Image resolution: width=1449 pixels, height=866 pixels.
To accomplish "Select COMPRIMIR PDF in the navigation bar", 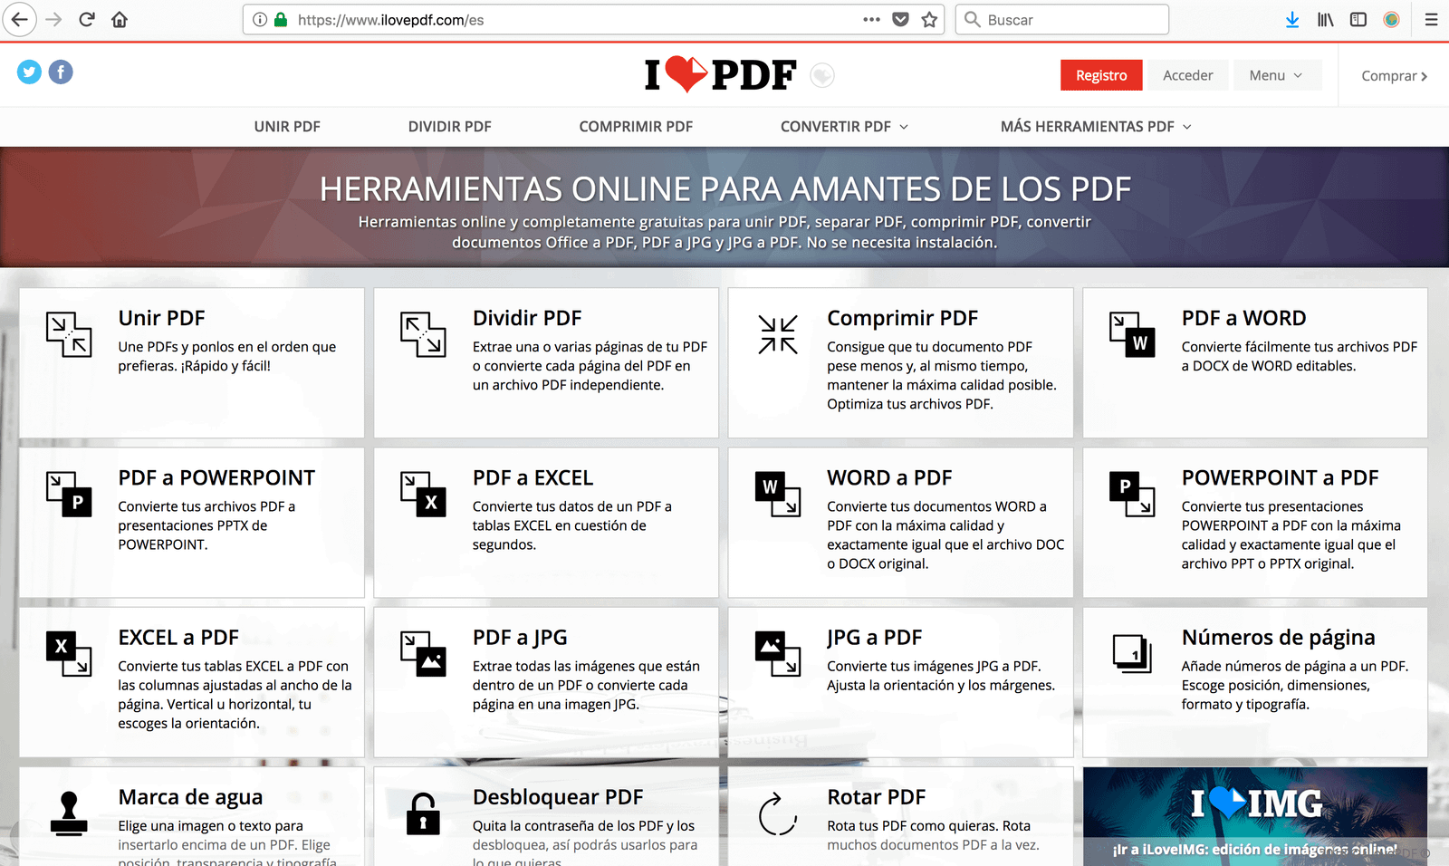I will 636,127.
